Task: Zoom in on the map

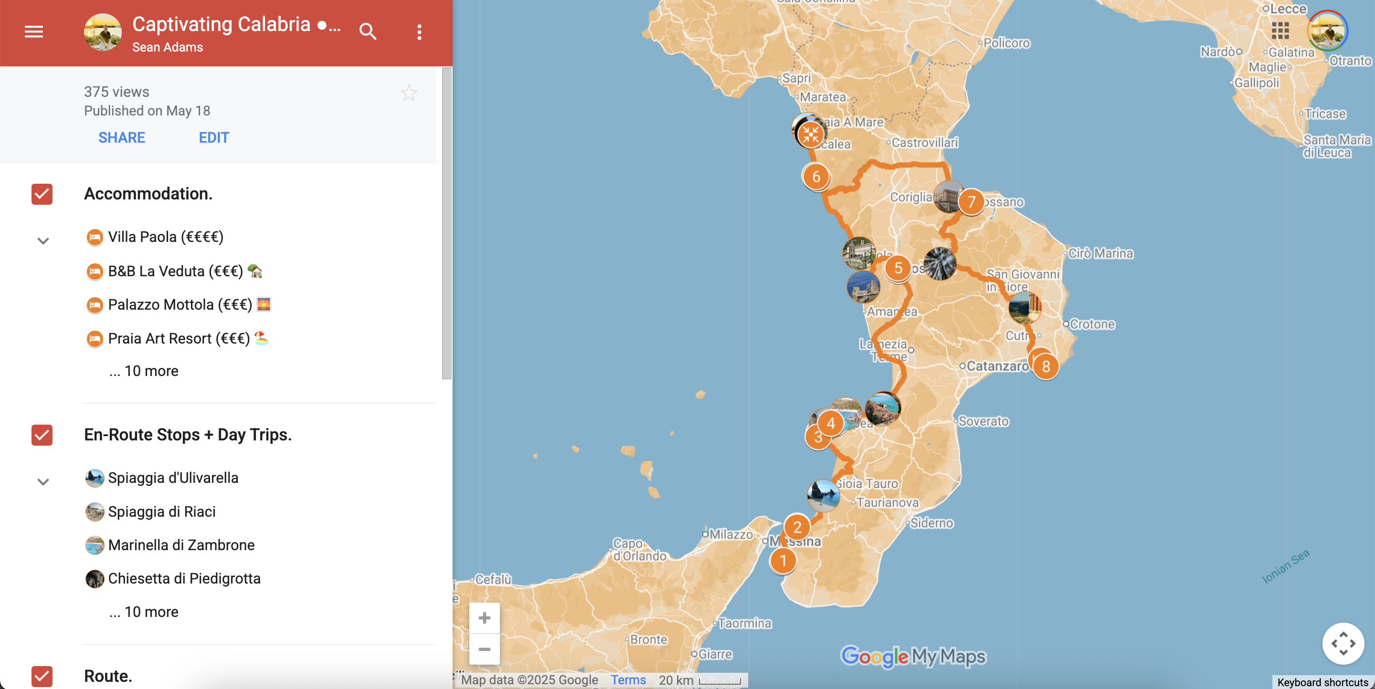Action: [484, 617]
